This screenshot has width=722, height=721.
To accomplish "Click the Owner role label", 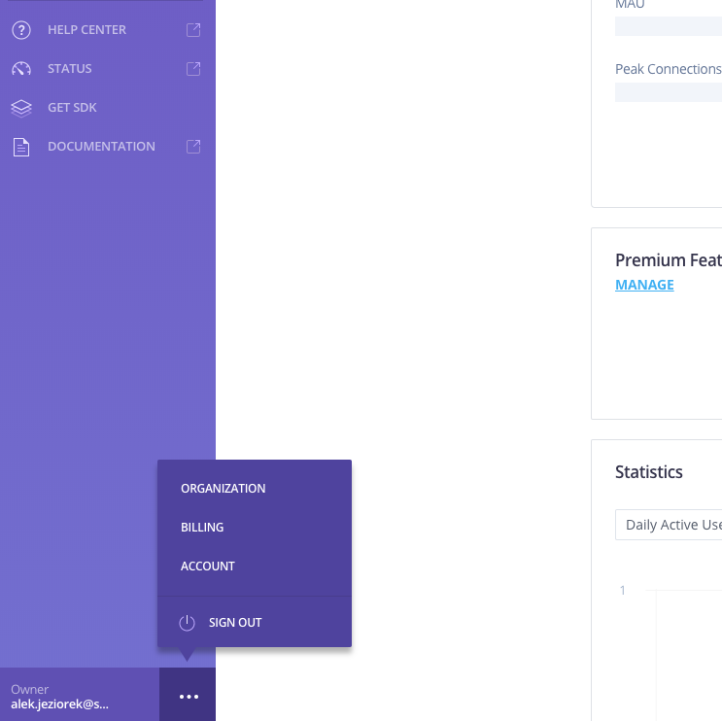I will [x=29, y=689].
